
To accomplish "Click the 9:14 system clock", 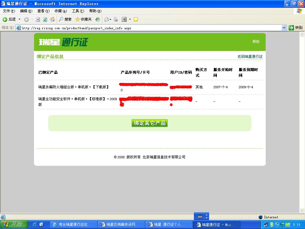I will pyautogui.click(x=296, y=225).
